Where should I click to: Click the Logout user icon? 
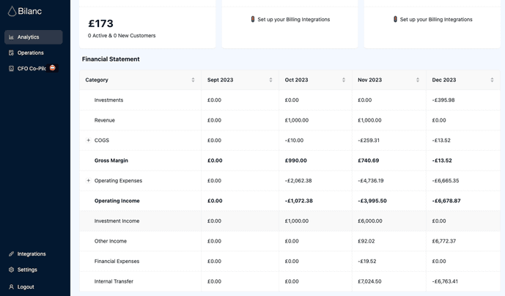pyautogui.click(x=12, y=287)
